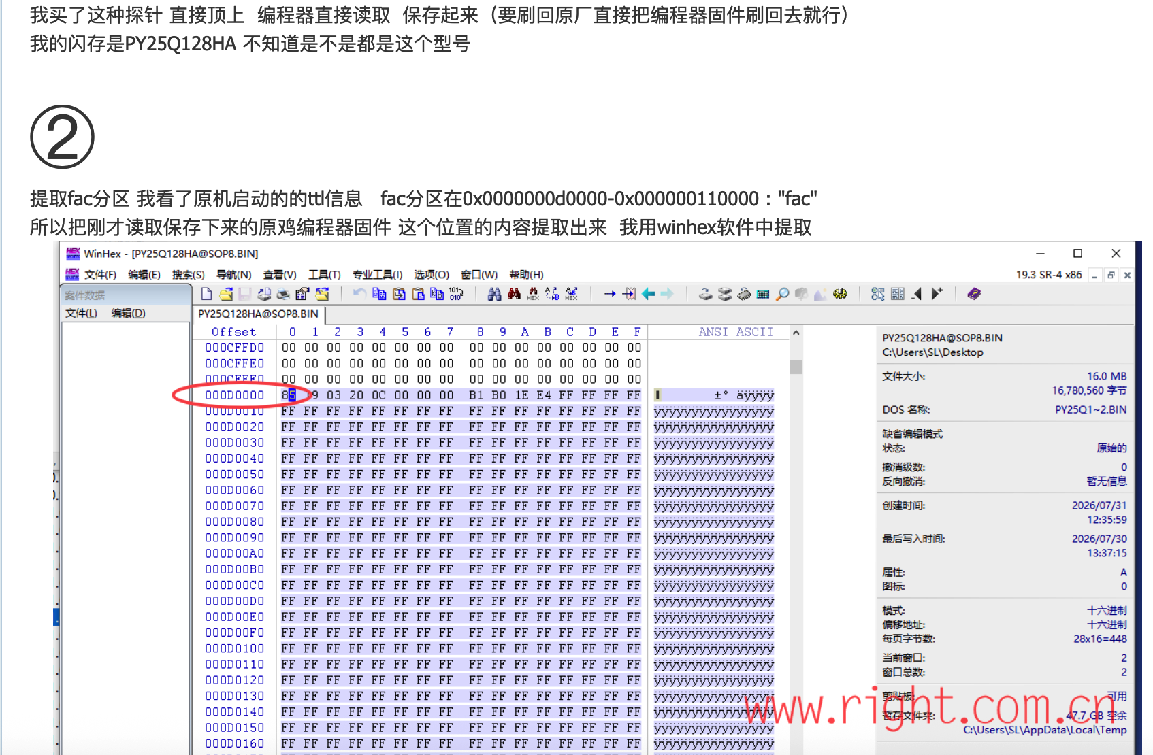
Task: Open the 搜索(S) menu
Action: 189,275
